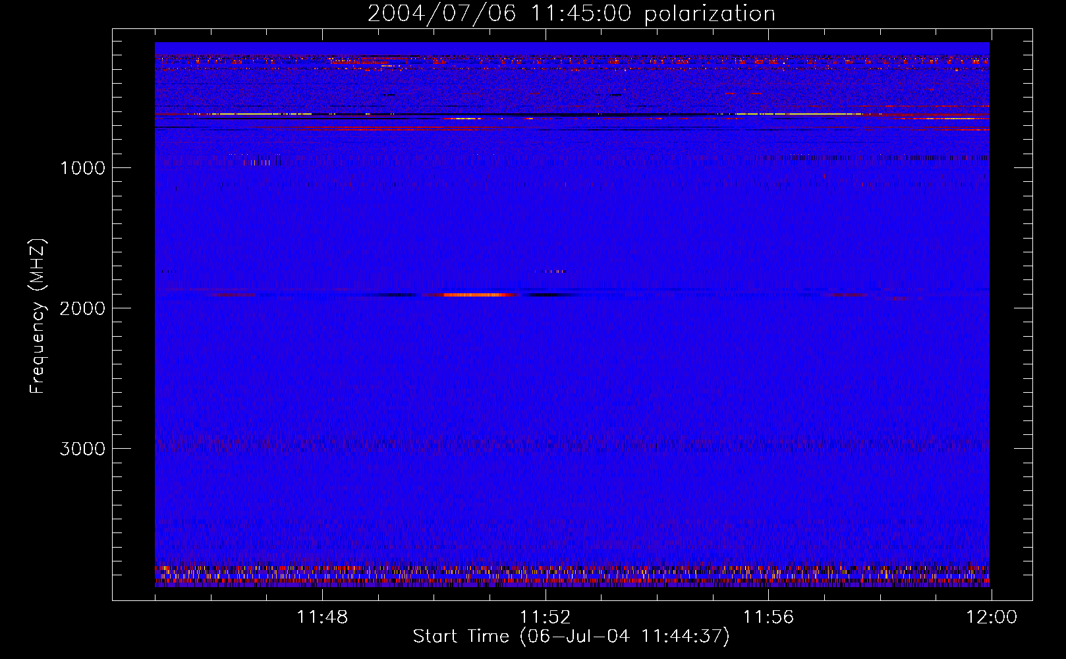Click the 'Frequency (MHZ)' axis label
This screenshot has height=659, width=1066.
tap(38, 316)
